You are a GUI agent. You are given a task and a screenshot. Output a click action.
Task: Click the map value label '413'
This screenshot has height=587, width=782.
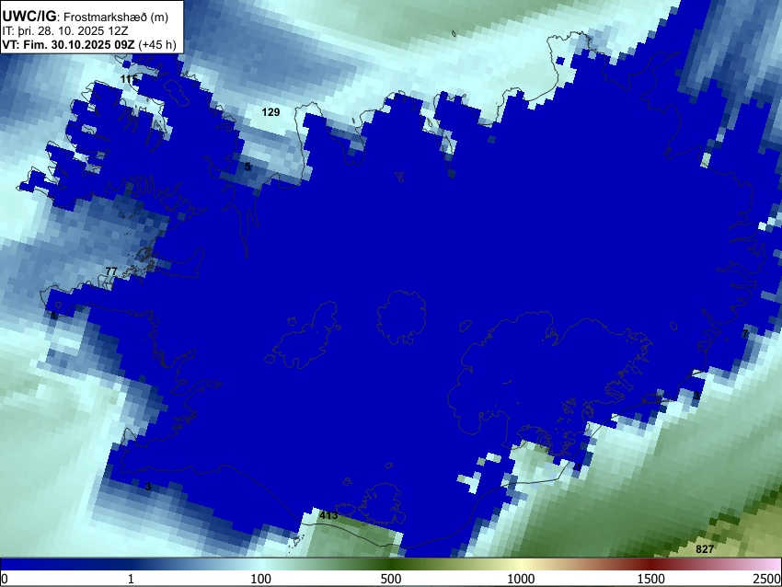328,515
